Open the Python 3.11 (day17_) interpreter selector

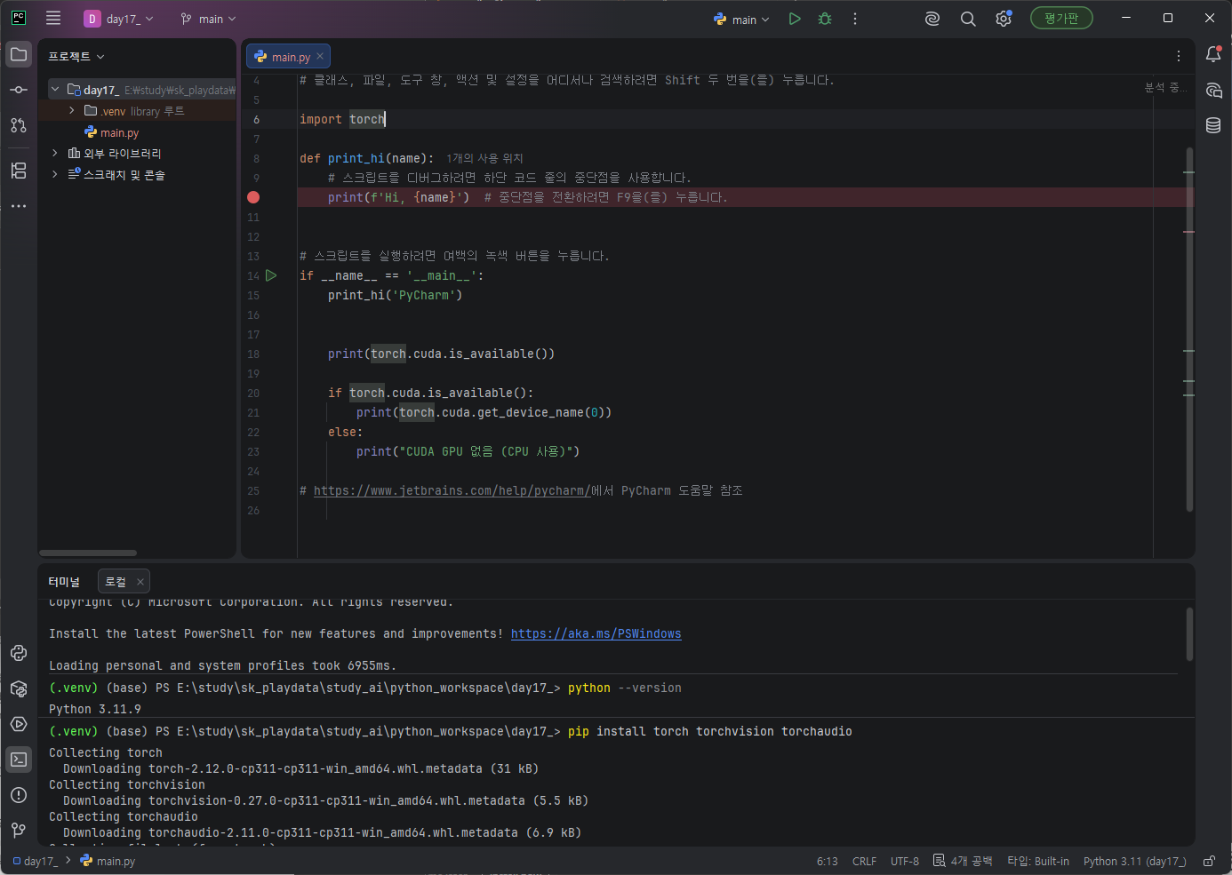(x=1134, y=861)
